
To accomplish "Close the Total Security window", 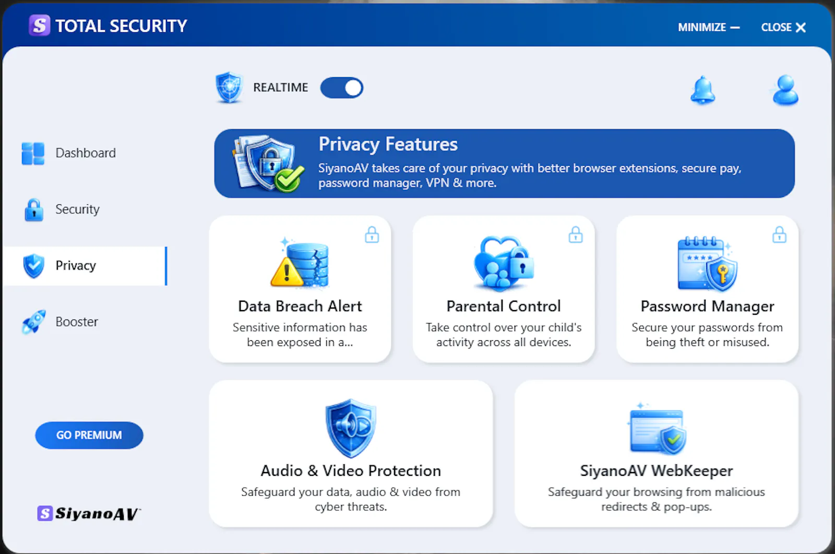I will click(x=783, y=27).
